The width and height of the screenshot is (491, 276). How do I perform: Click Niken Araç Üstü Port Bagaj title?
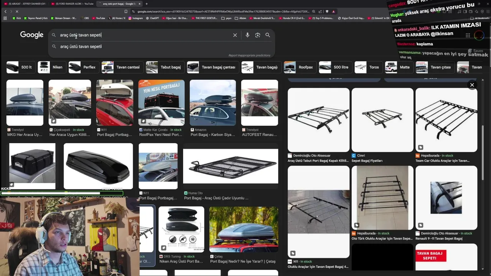181,261
